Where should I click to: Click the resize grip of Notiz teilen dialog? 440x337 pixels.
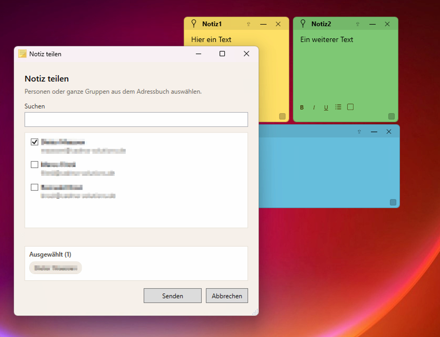tap(255, 312)
